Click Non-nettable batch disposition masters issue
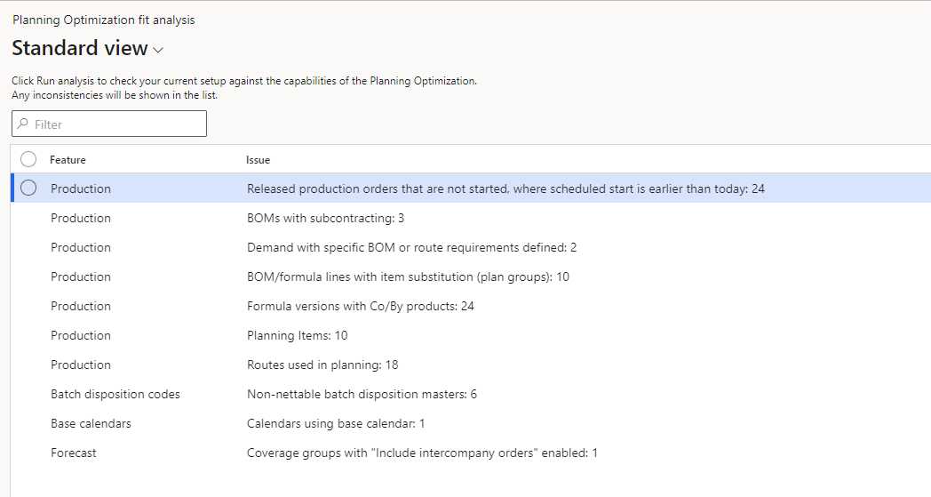 tap(362, 394)
